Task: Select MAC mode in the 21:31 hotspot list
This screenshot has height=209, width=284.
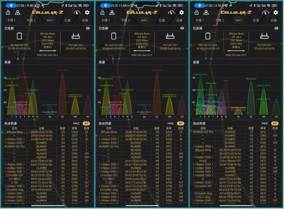Action: pyautogui.click(x=171, y=123)
